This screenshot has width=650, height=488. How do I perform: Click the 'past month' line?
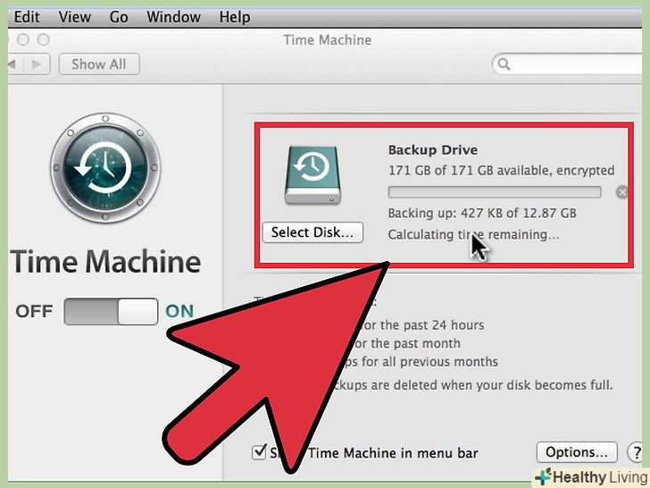pyautogui.click(x=406, y=343)
